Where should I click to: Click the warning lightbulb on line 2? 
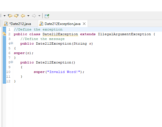(4, 34)
